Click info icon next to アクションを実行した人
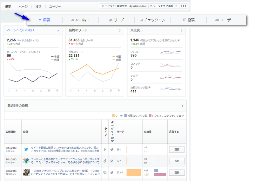Viewport: 254px width, 181px height. tap(179, 40)
